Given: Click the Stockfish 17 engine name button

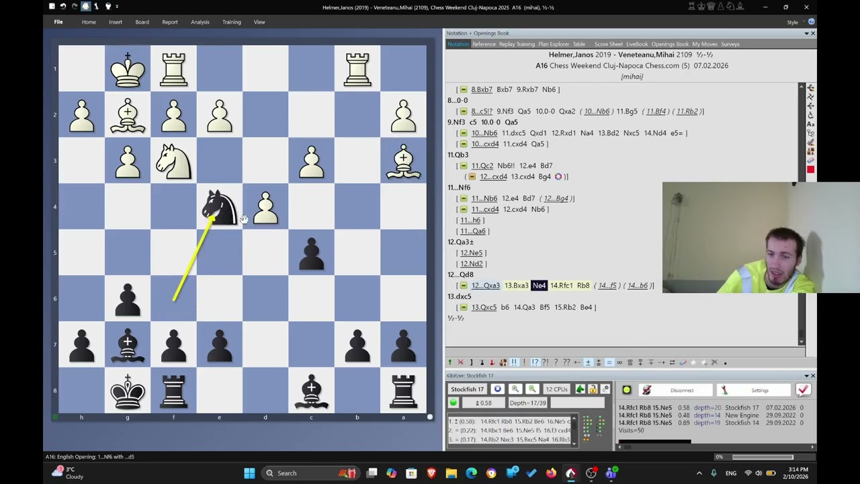Looking at the screenshot, I should 468,389.
